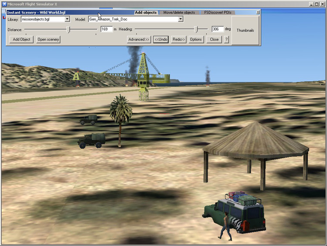
Task: Switch to Move/delete objects tab
Action: [179, 13]
